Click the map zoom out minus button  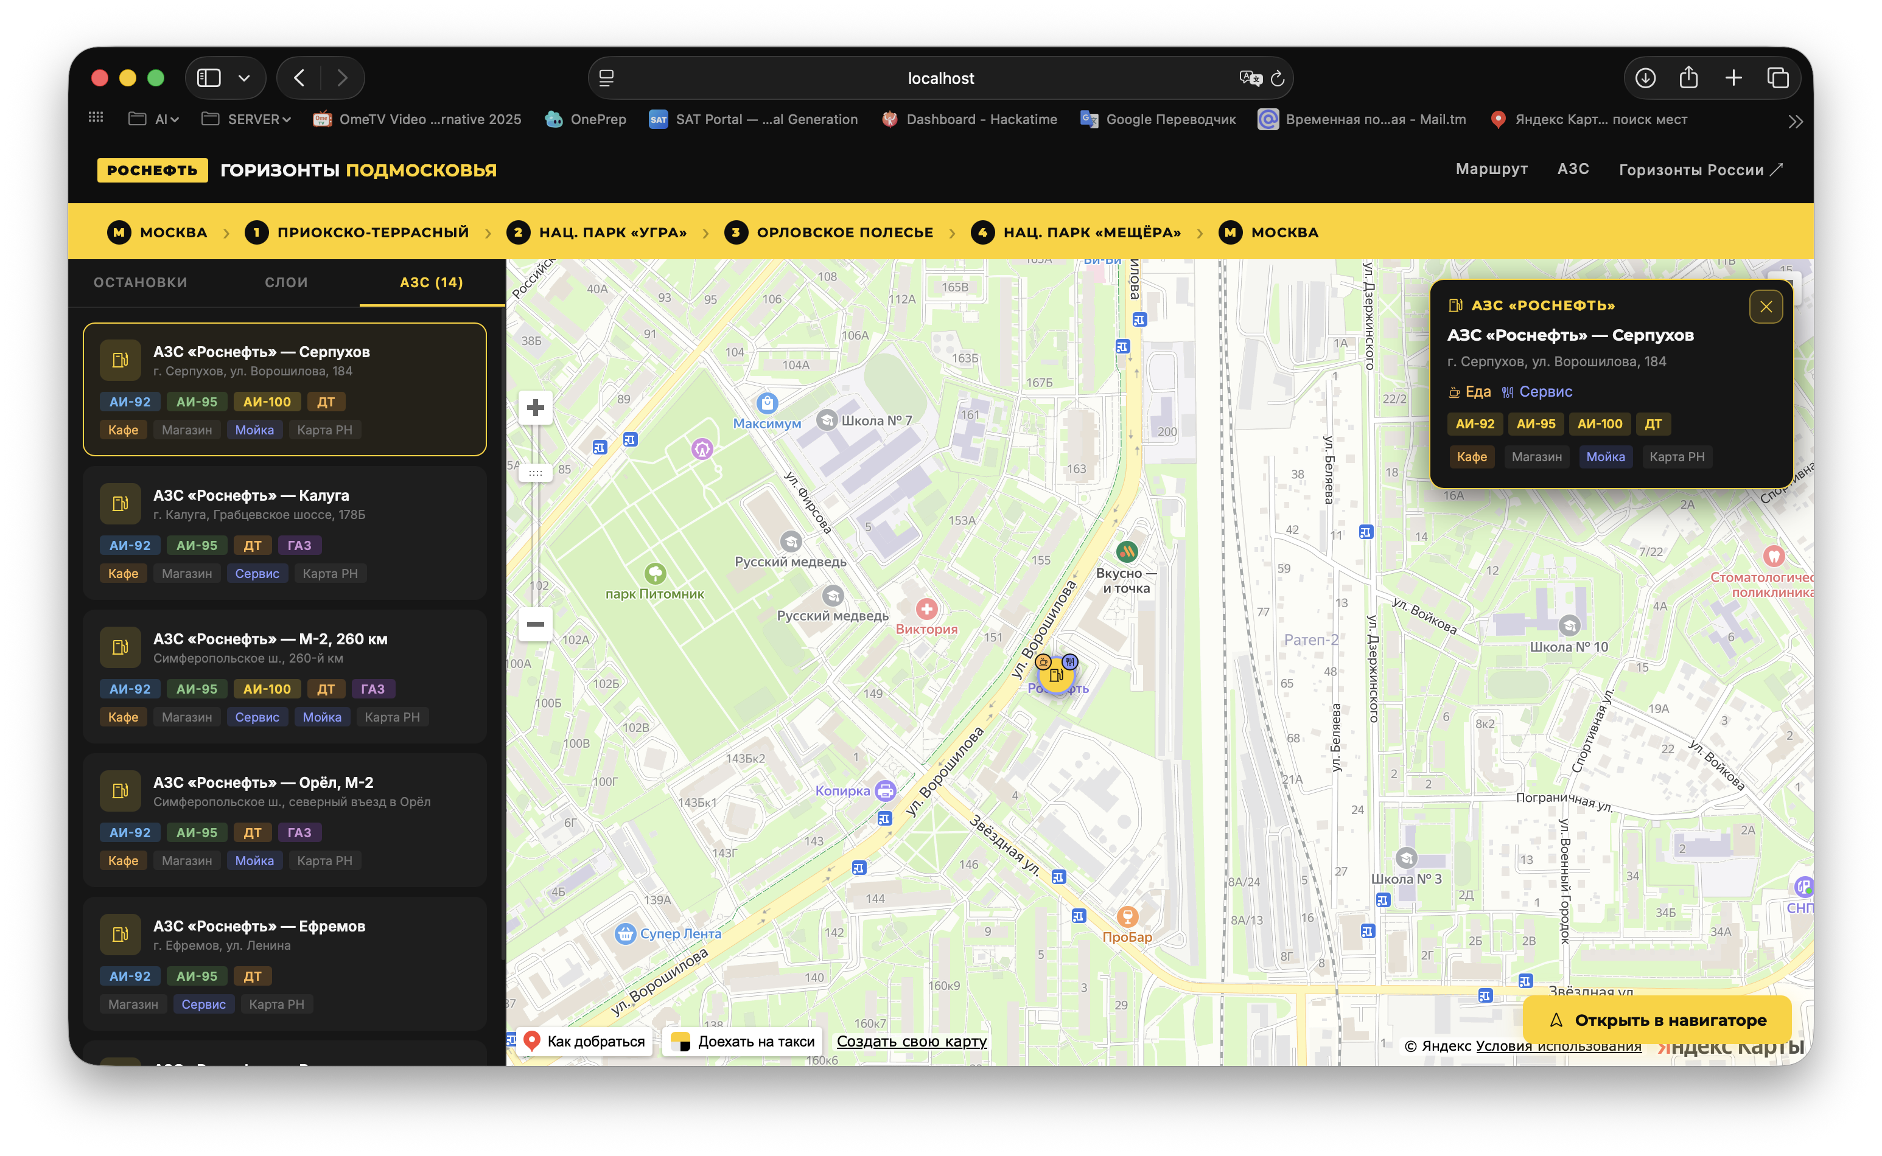[534, 624]
